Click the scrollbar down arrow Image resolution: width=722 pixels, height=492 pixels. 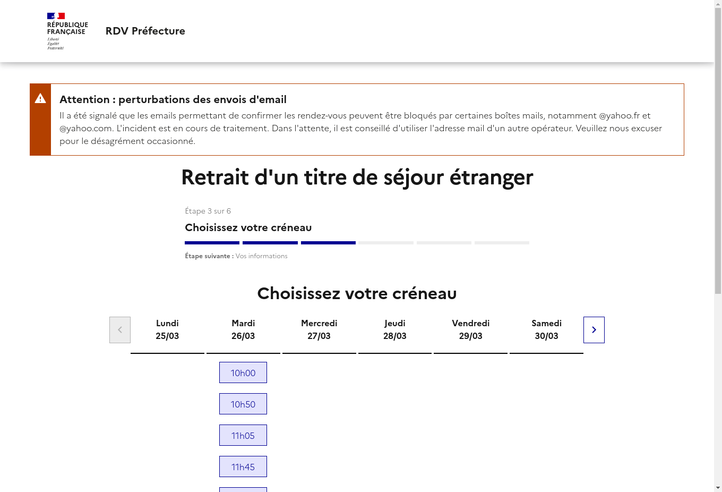click(718, 488)
